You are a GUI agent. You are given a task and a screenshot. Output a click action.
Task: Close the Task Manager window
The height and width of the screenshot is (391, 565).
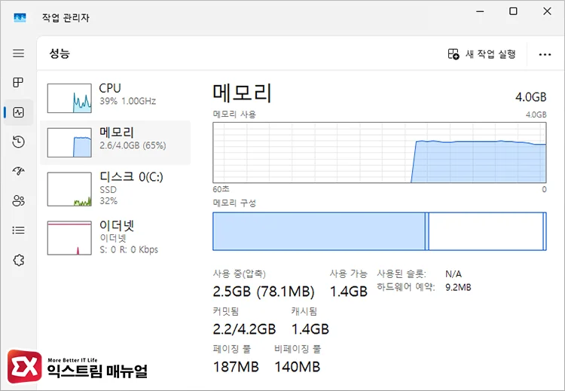[547, 11]
